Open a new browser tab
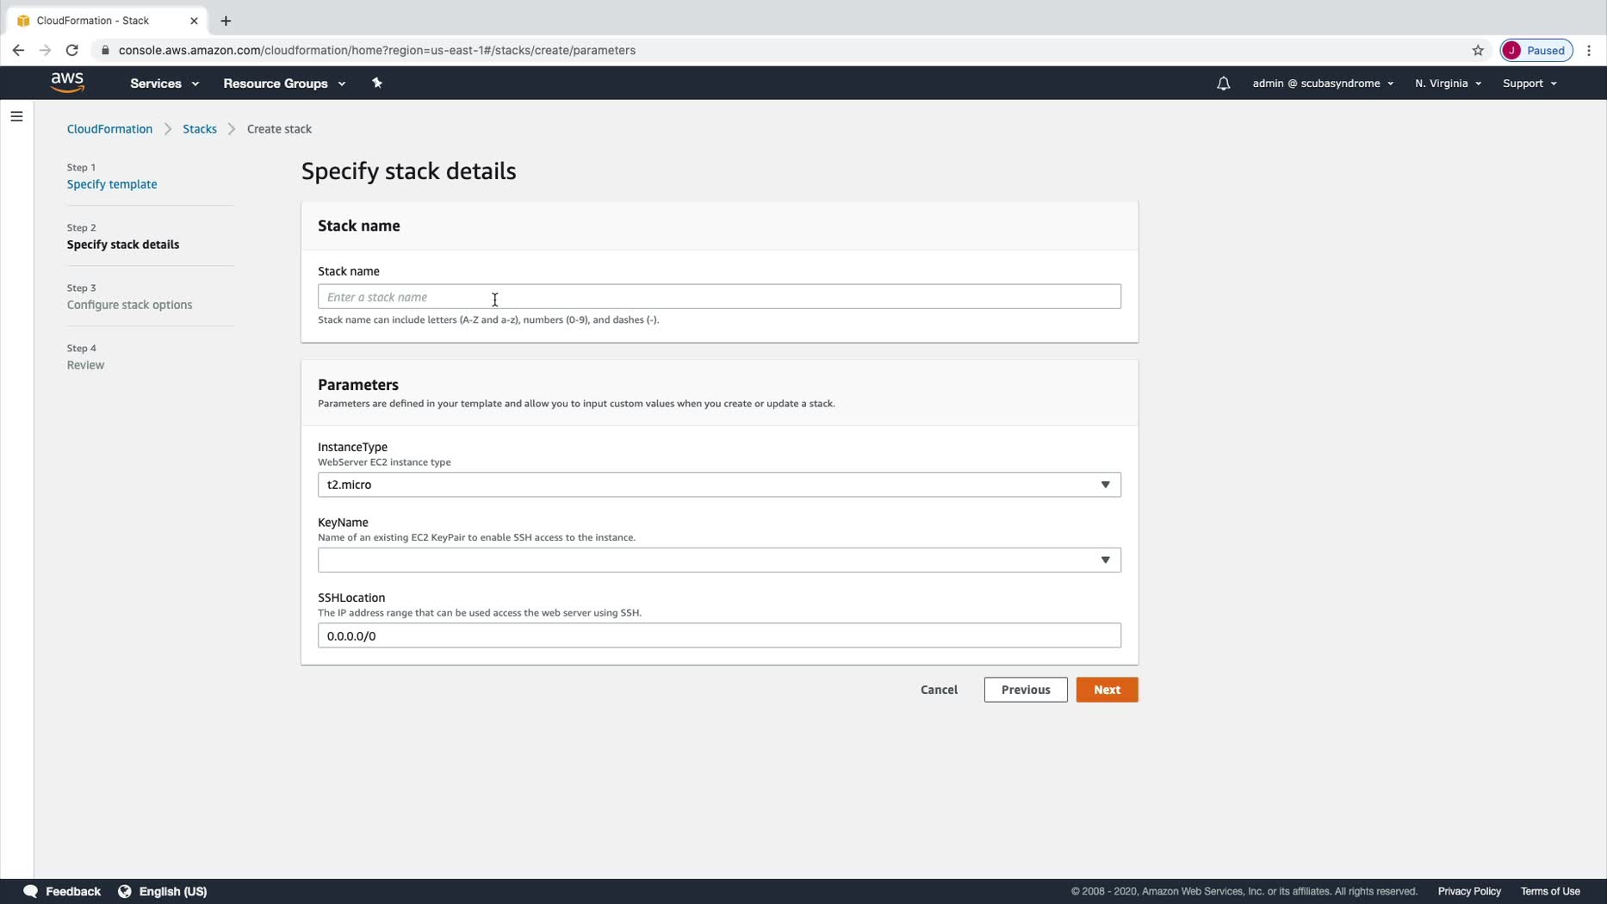 (226, 21)
